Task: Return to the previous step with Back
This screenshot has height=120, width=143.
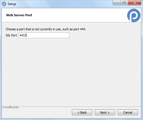Action: [x=82, y=112]
